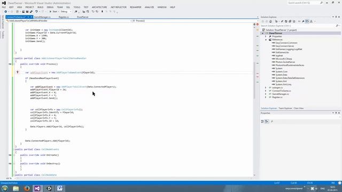The height and width of the screenshot is (192, 342).
Task: Click the search magnifier in Solution Explorer
Action: tap(337, 26)
